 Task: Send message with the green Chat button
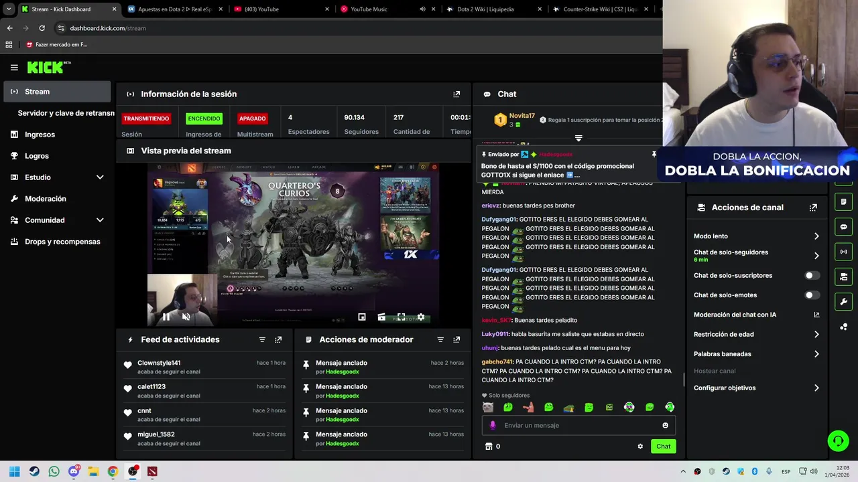663,447
